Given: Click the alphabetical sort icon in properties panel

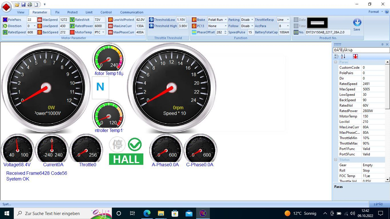Looking at the screenshot, I should pyautogui.click(x=343, y=56).
